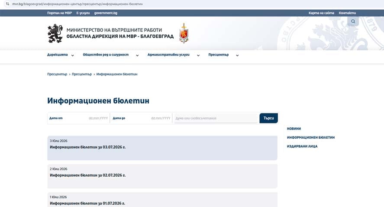This screenshot has height=207, width=384.
Task: Expand the Обществен ред и сигурност chevron
Action: pyautogui.click(x=137, y=55)
